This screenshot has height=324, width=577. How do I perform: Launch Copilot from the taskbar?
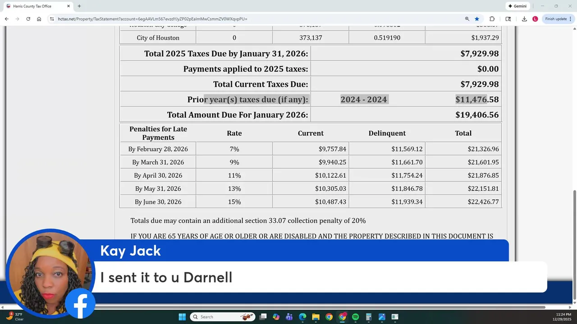tap(276, 317)
